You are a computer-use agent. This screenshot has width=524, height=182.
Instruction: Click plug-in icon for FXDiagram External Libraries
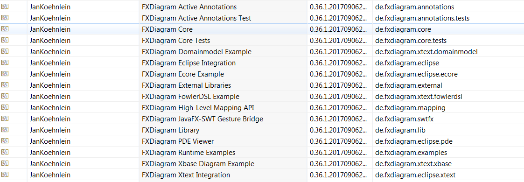(x=5, y=85)
